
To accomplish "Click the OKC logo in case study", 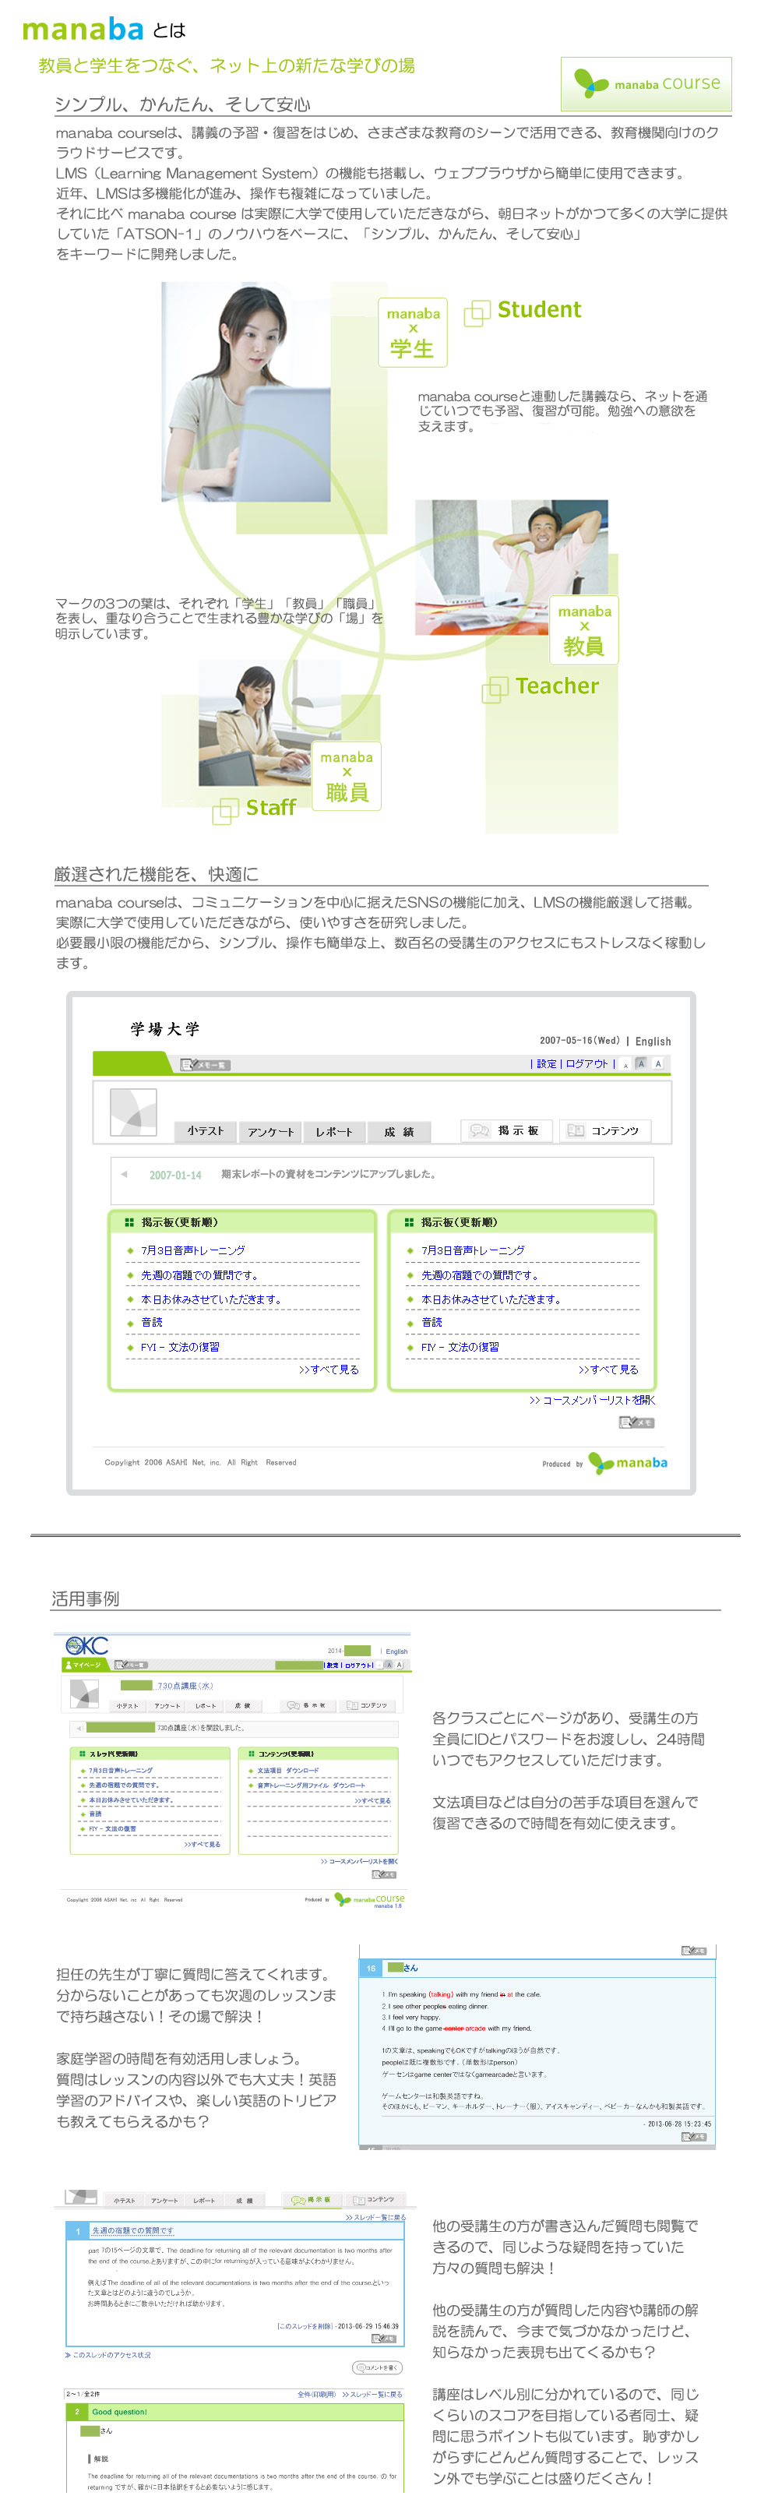I will coord(87,1645).
